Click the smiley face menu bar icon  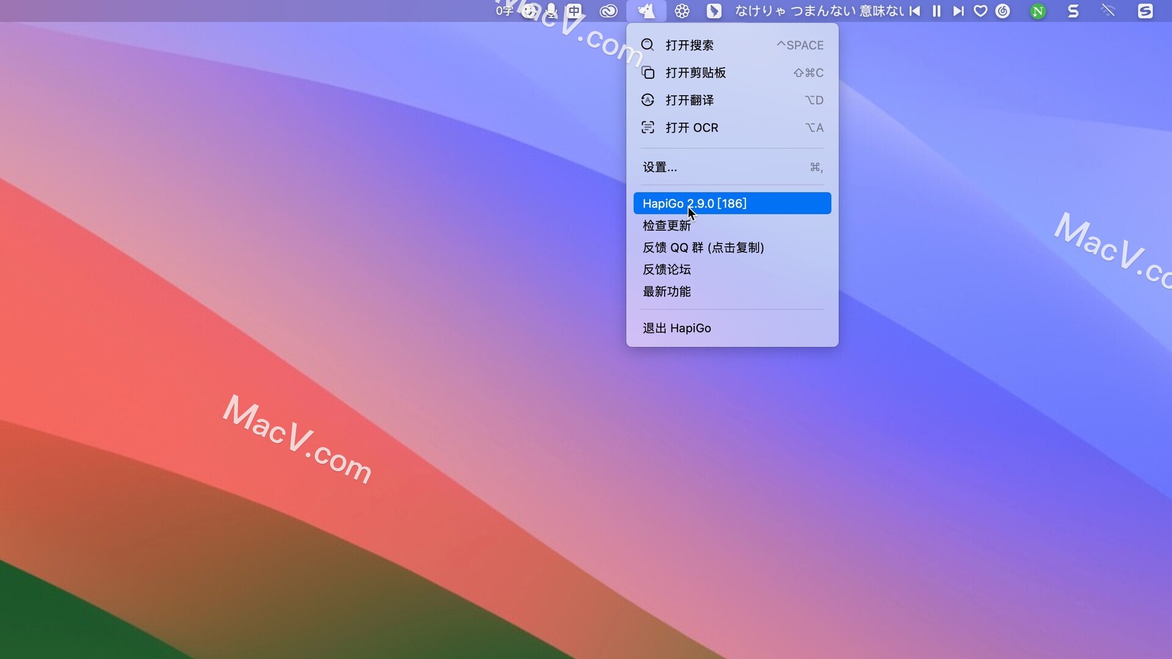click(x=529, y=11)
